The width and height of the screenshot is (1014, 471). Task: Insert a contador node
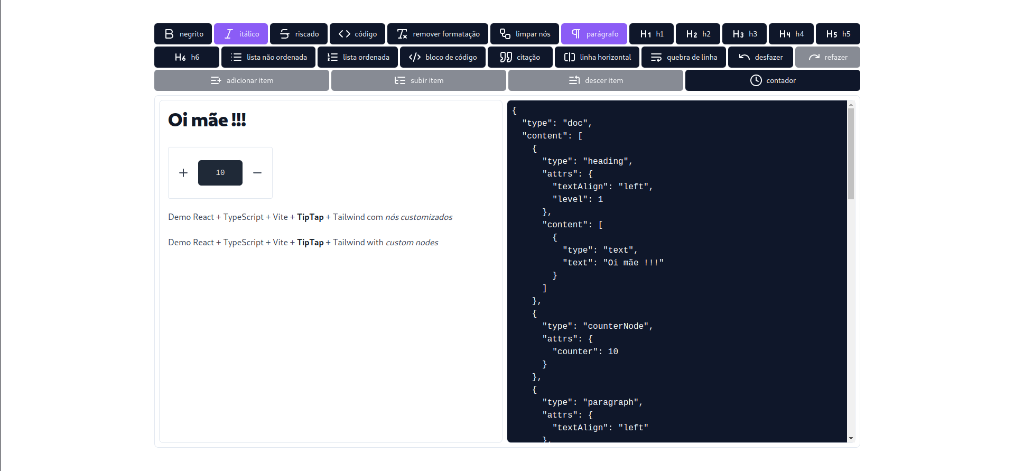[773, 80]
